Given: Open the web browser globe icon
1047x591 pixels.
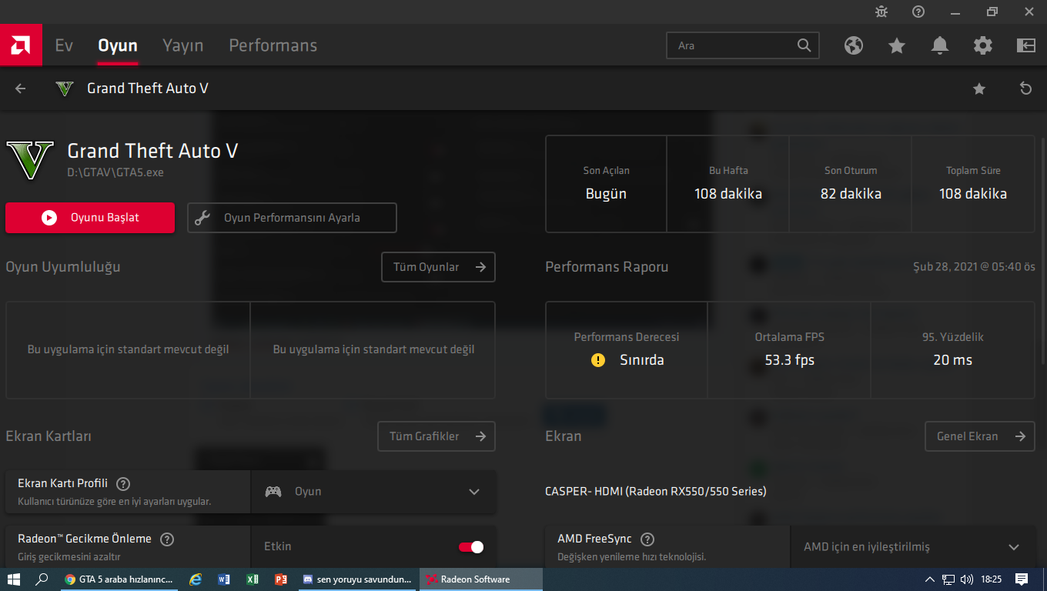Looking at the screenshot, I should click(854, 45).
